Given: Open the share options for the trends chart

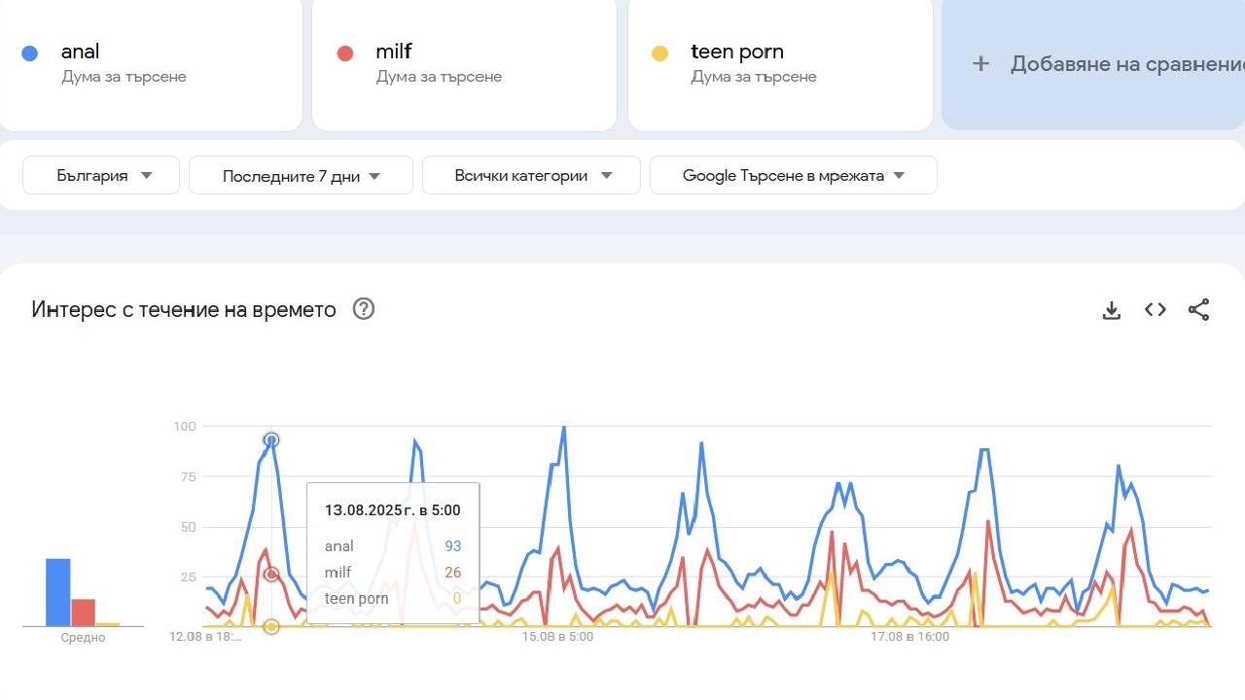Looking at the screenshot, I should (x=1198, y=309).
